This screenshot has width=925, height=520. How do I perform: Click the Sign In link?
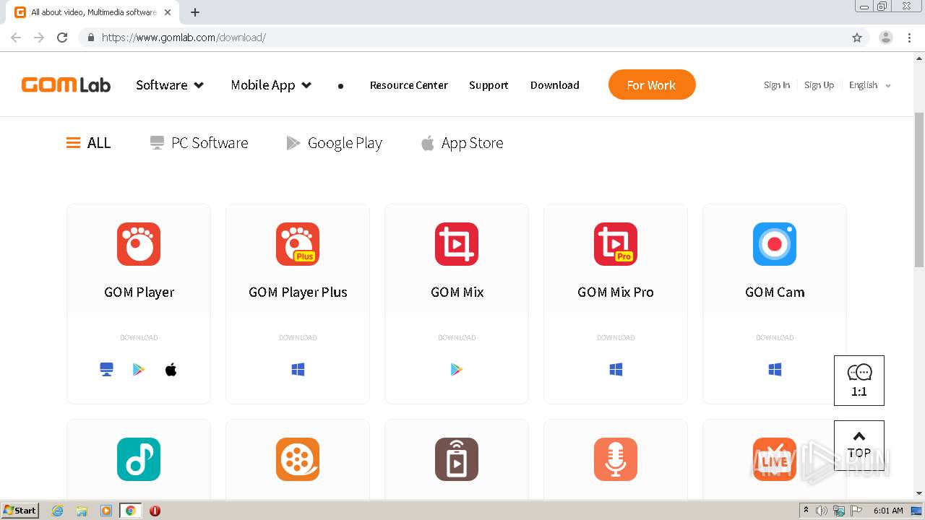777,85
